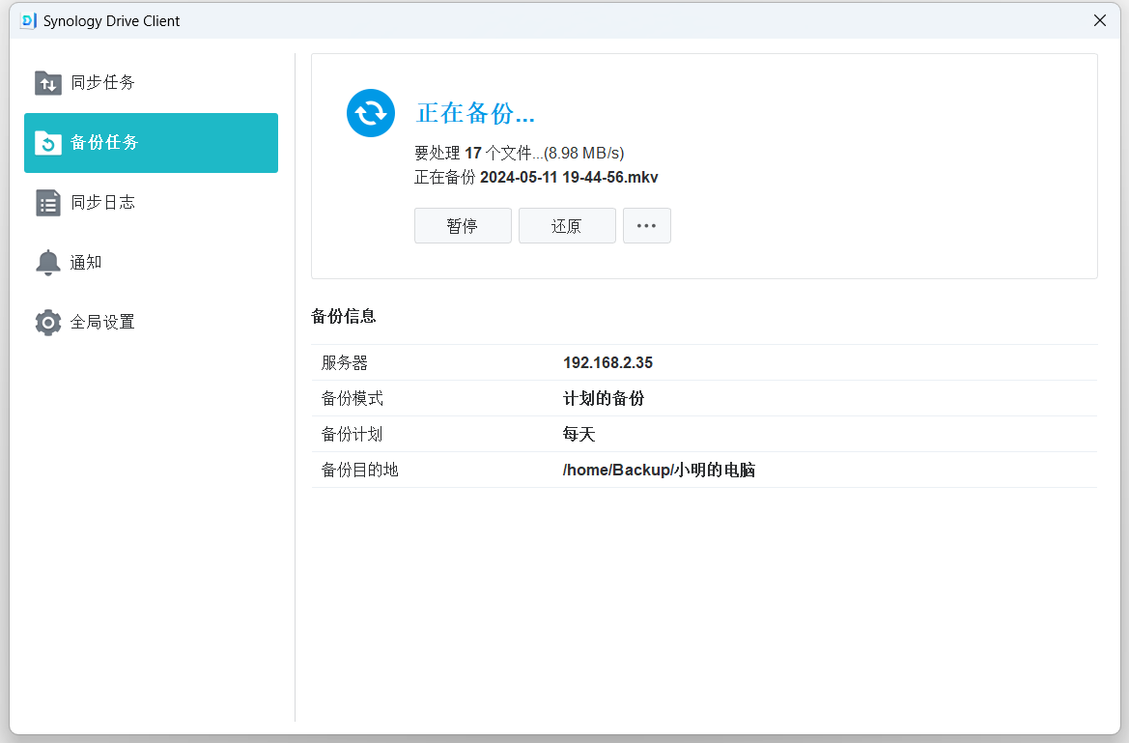Open the 全局设置 text label in sidebar

(102, 322)
